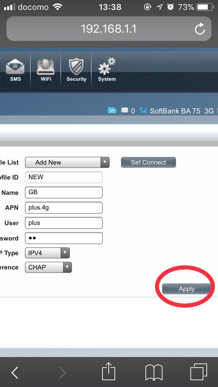Image resolution: width=218 pixels, height=387 pixels.
Task: Tap the unread message envelope indicator
Action: [125, 110]
